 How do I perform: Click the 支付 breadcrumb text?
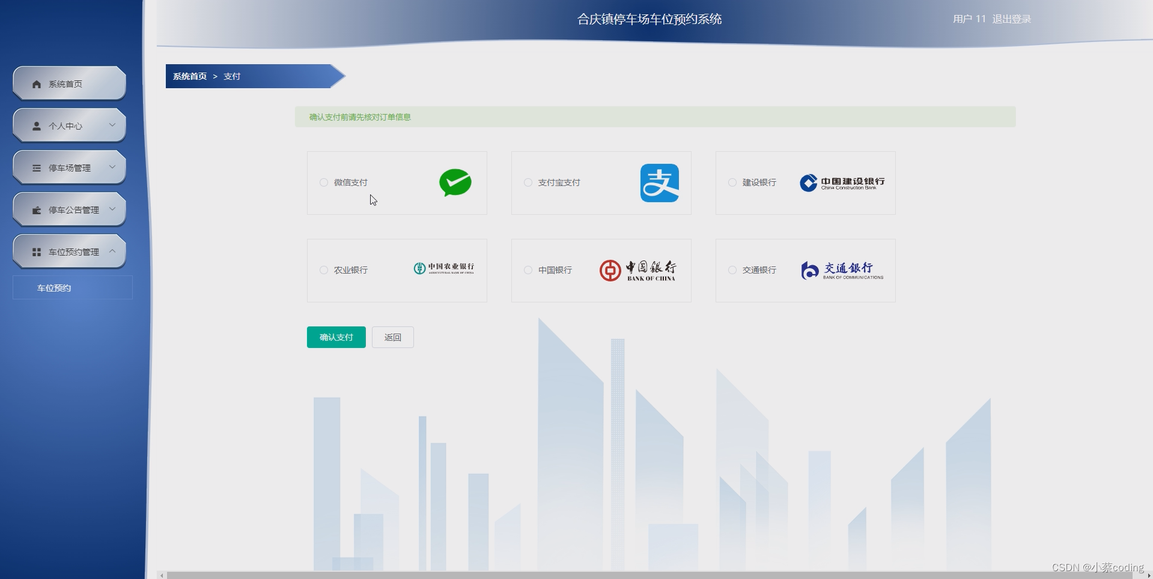click(x=232, y=76)
